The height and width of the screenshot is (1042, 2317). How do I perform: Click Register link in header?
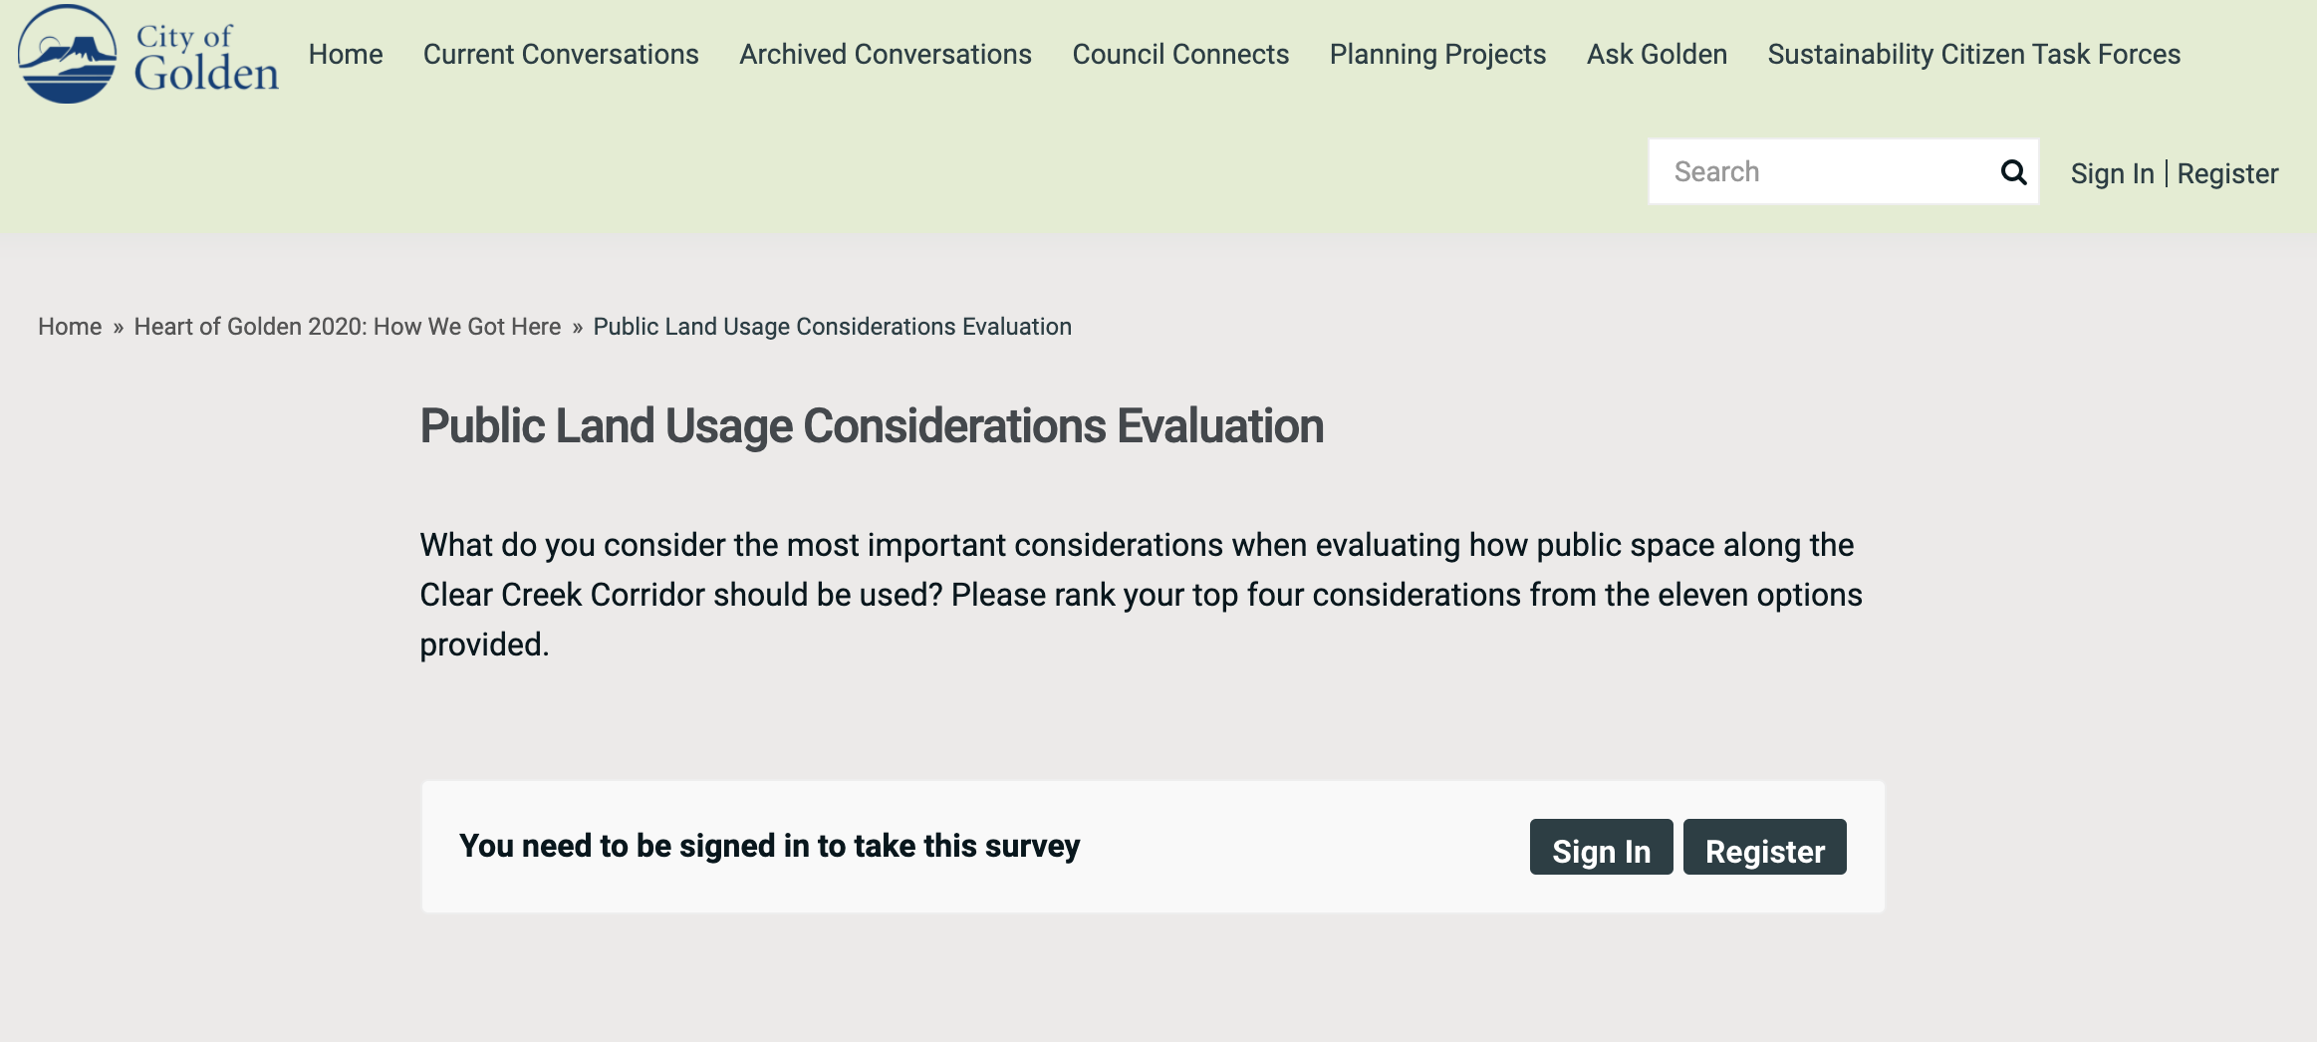pos(2227,173)
